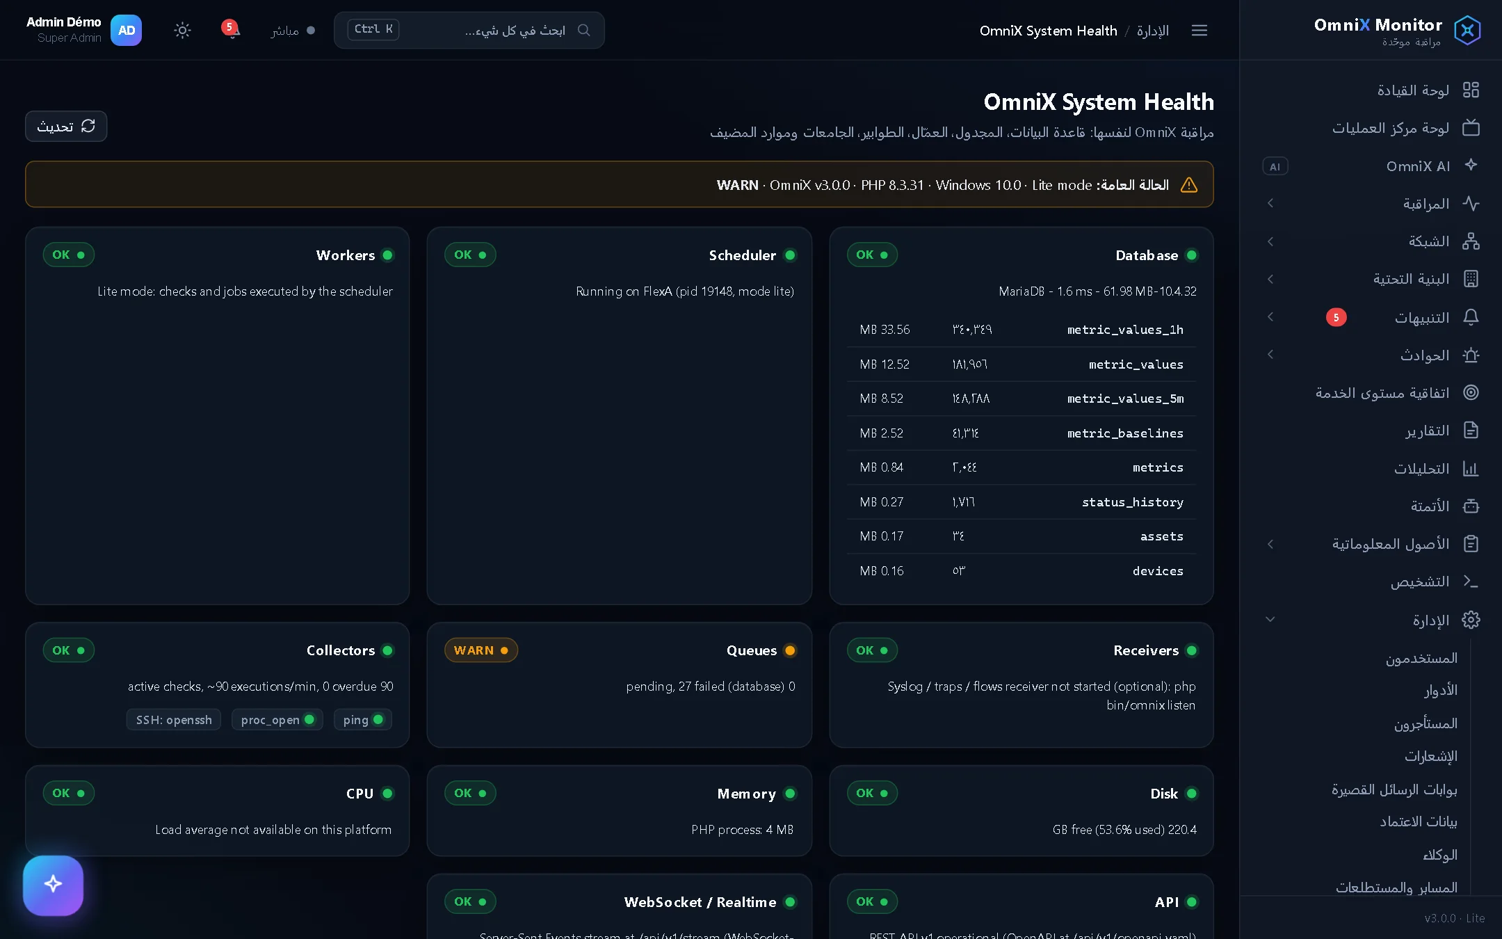Screen dimensions: 1502x939
Task: Click the status_history table row
Action: 1021,502
